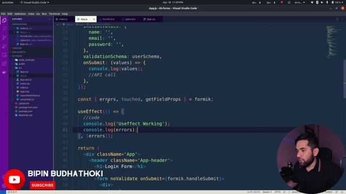Open the View menu
Screen dimensions: 346x194
coord(31,13)
